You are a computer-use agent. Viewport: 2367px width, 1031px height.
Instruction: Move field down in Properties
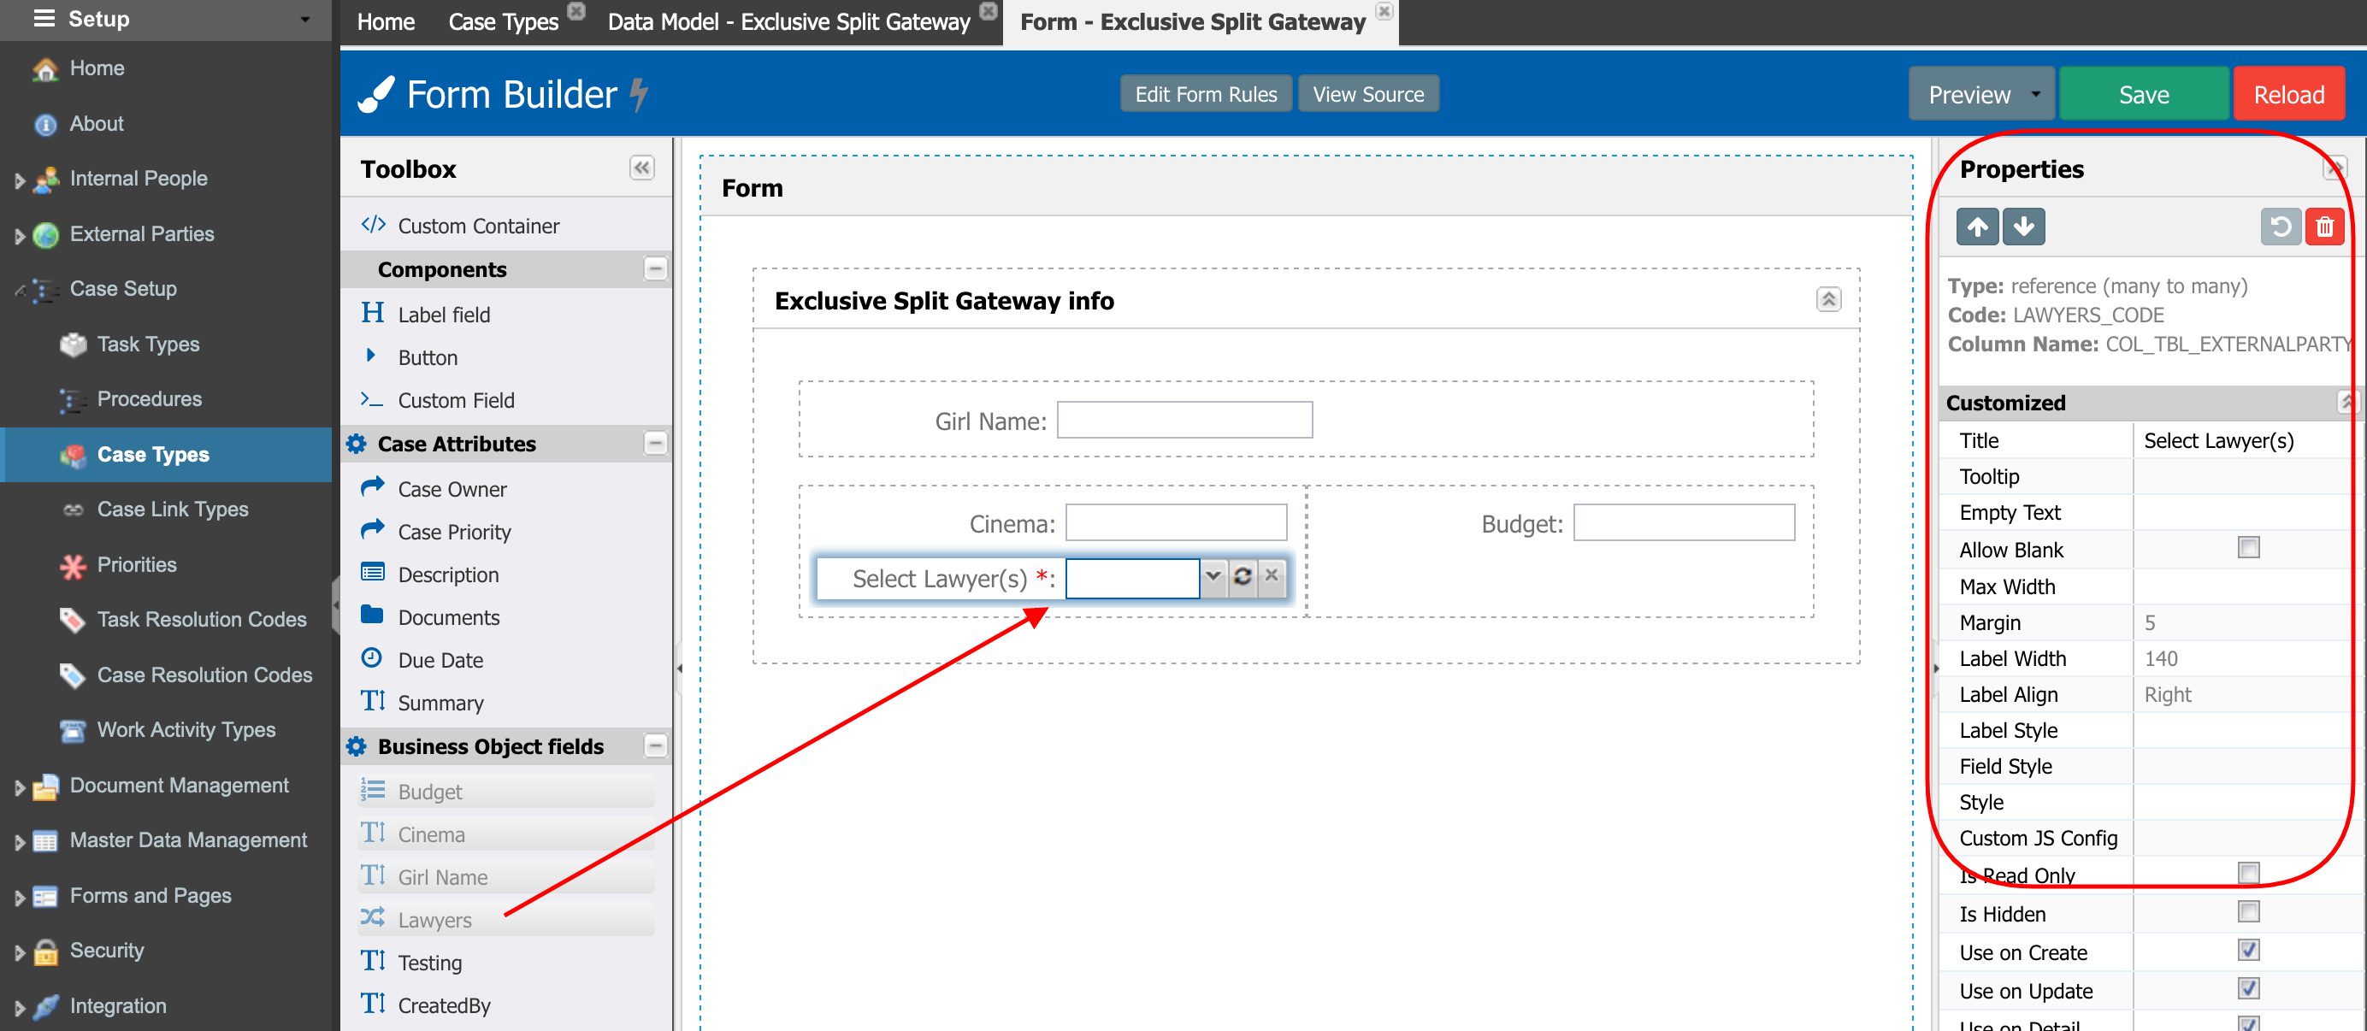tap(2023, 227)
